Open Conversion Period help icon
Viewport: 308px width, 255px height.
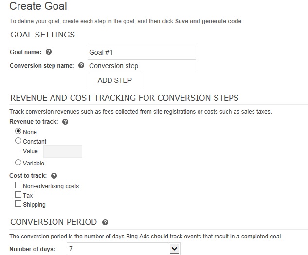[105, 222]
